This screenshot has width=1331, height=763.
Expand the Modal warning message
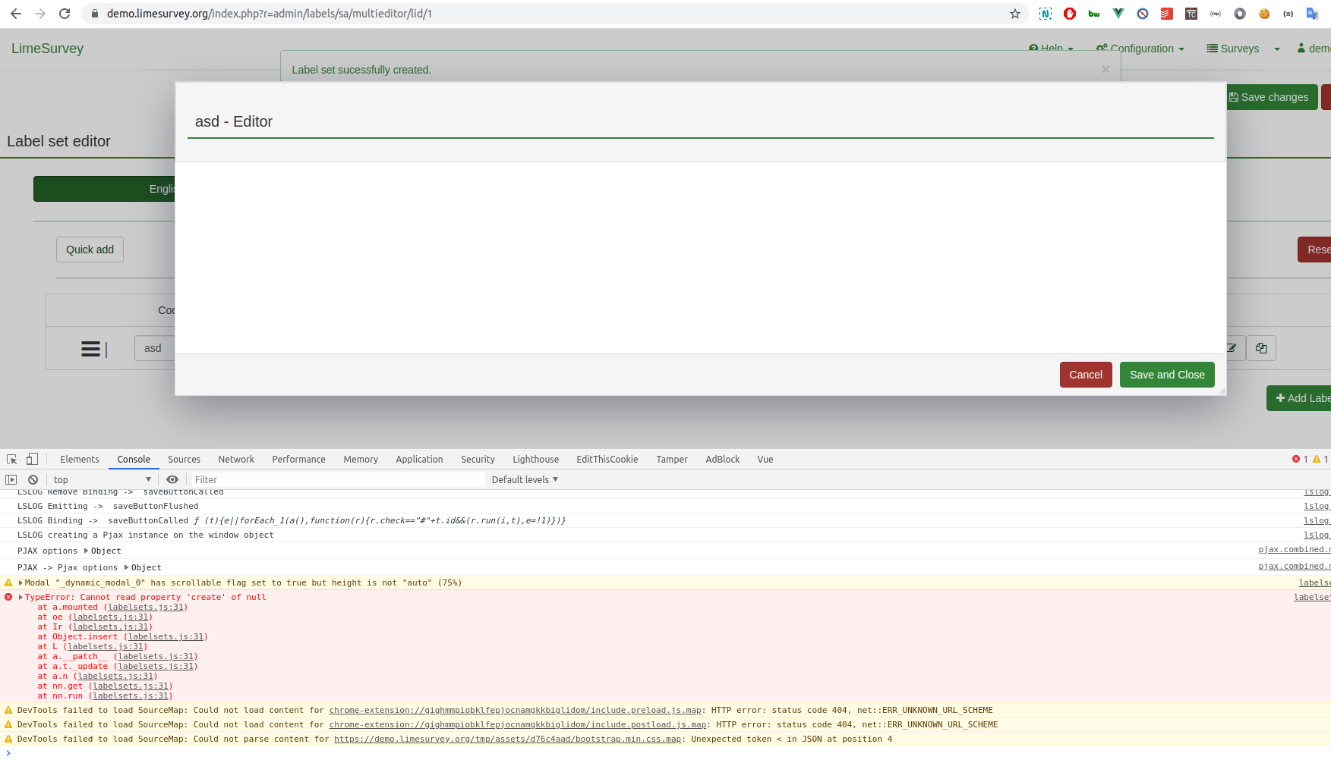tap(21, 583)
